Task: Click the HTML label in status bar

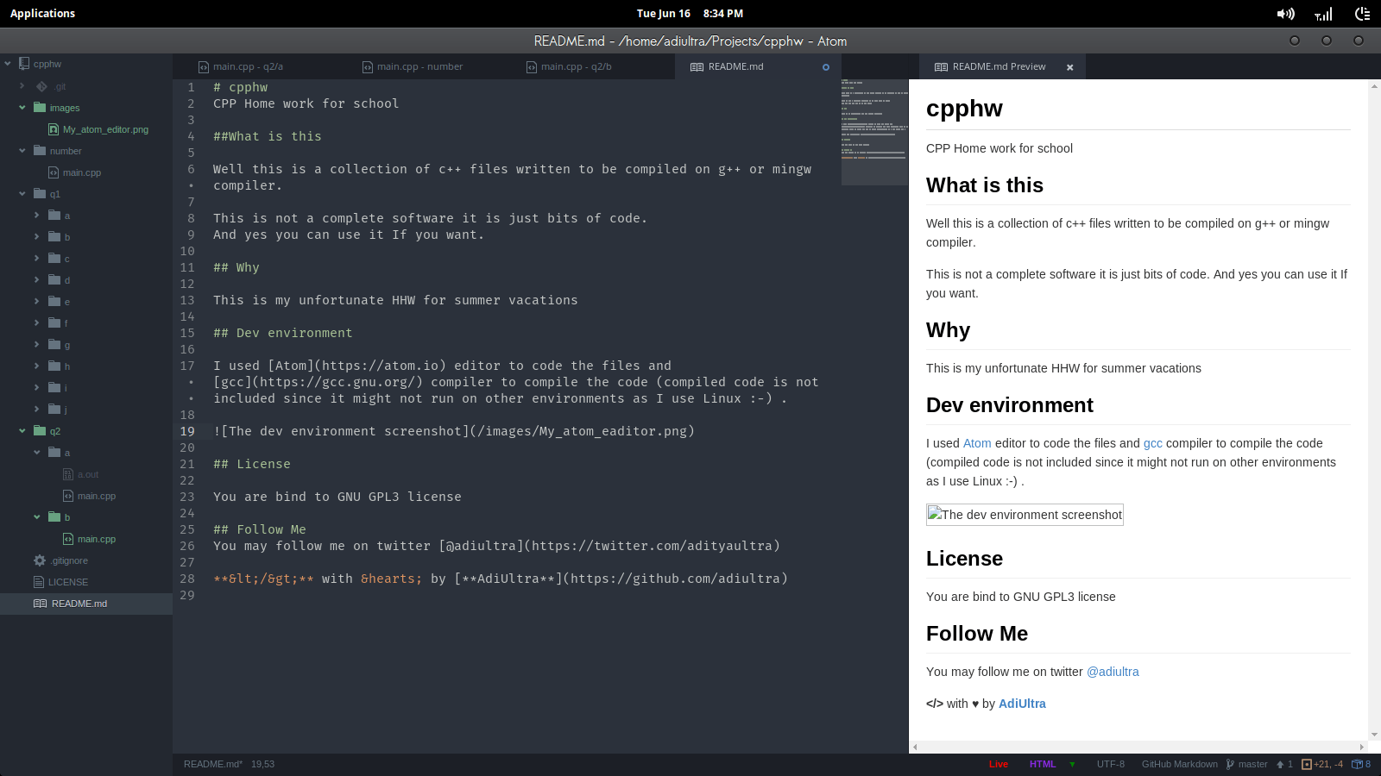Action: click(x=1043, y=764)
